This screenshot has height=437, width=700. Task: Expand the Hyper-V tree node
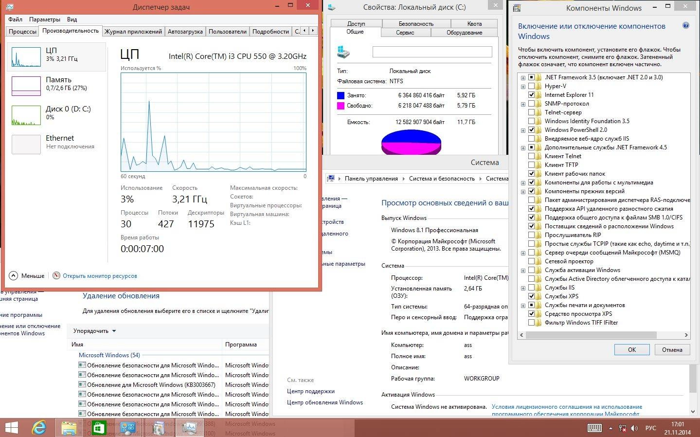point(523,86)
